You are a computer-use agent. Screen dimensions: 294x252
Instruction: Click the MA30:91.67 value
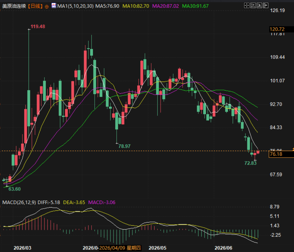[x=195, y=6]
